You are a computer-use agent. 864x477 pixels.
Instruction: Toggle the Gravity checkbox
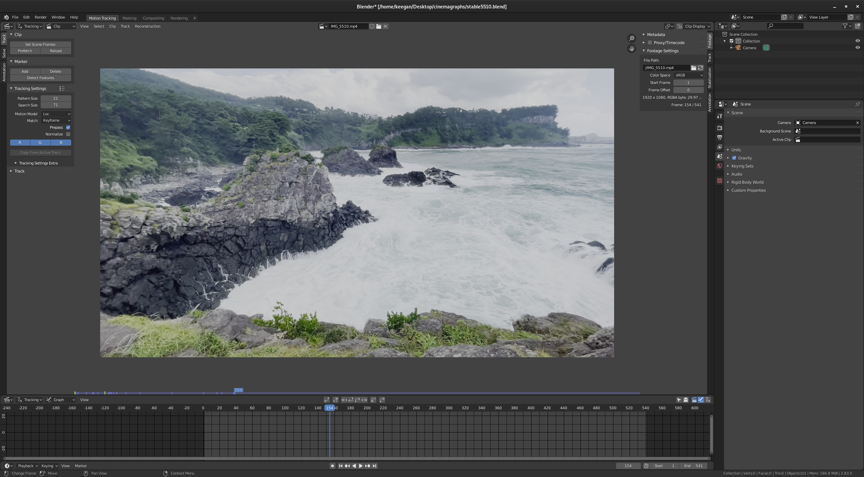pyautogui.click(x=734, y=158)
